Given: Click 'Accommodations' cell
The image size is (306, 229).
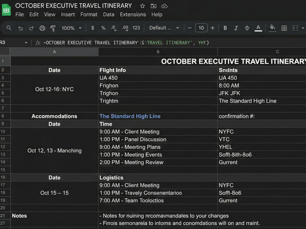Looking at the screenshot, I should coord(54,116).
